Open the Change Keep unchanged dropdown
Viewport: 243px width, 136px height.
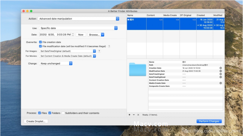pyautogui.click(x=56, y=63)
